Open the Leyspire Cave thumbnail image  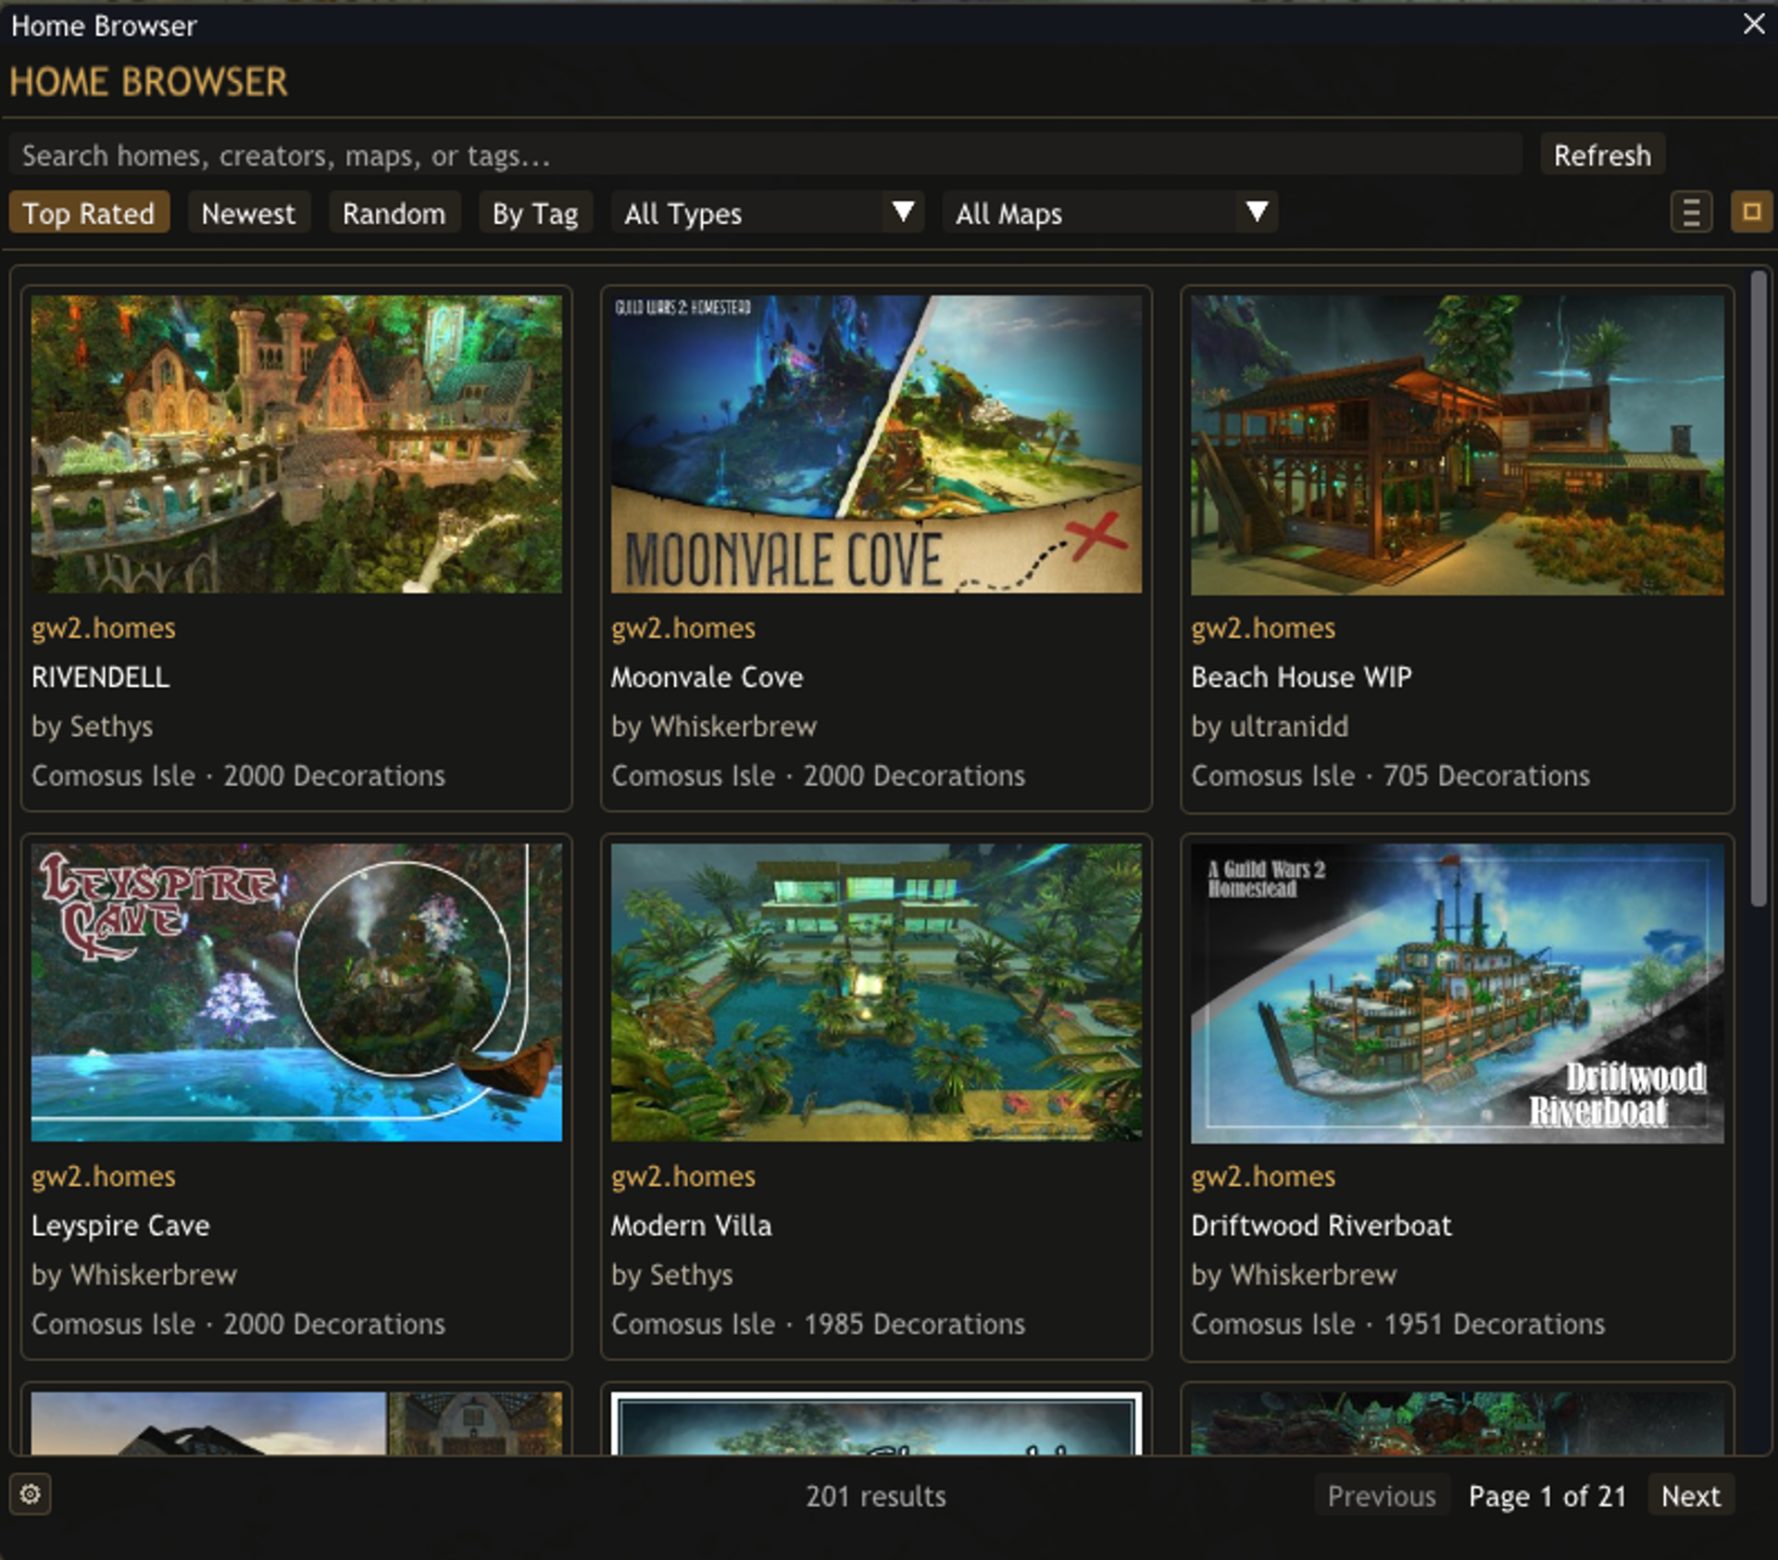(x=296, y=992)
